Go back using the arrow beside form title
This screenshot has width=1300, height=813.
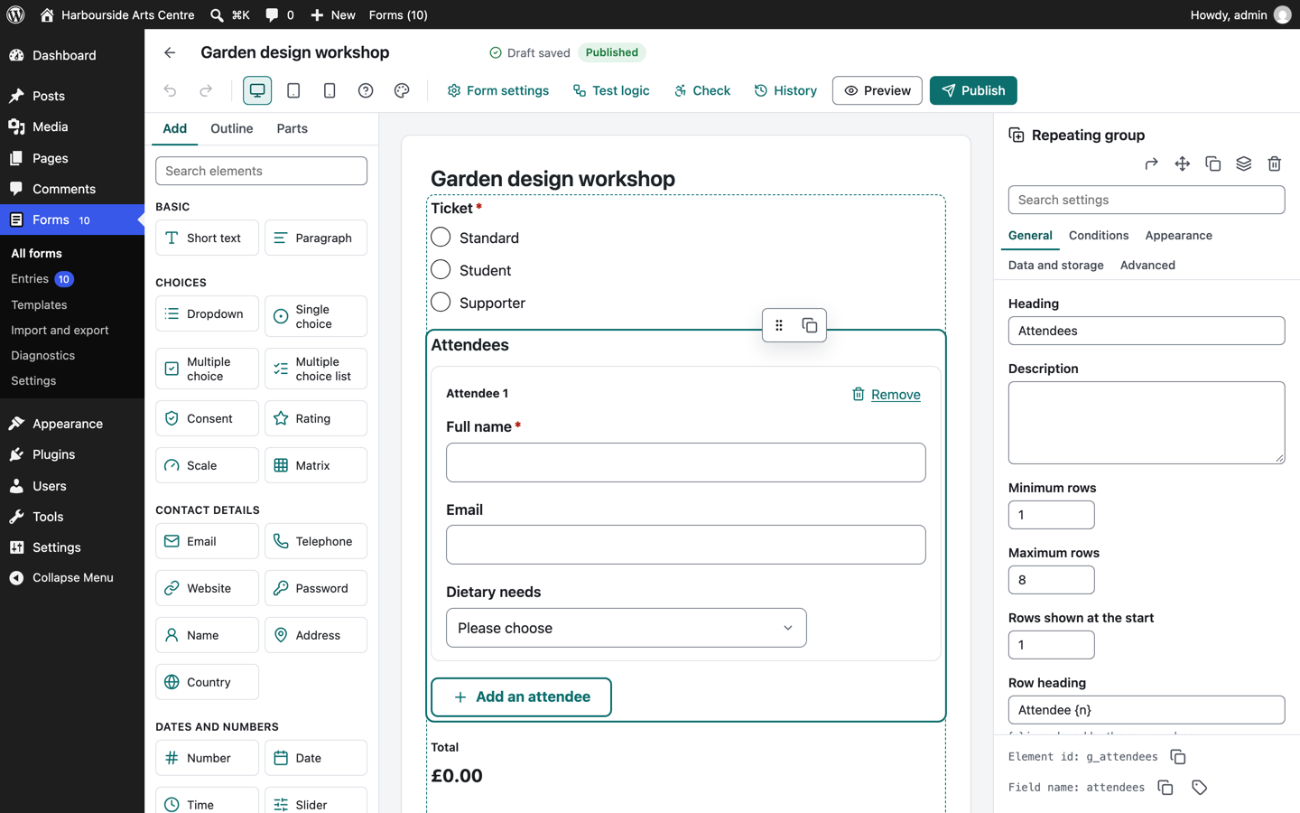pyautogui.click(x=170, y=52)
